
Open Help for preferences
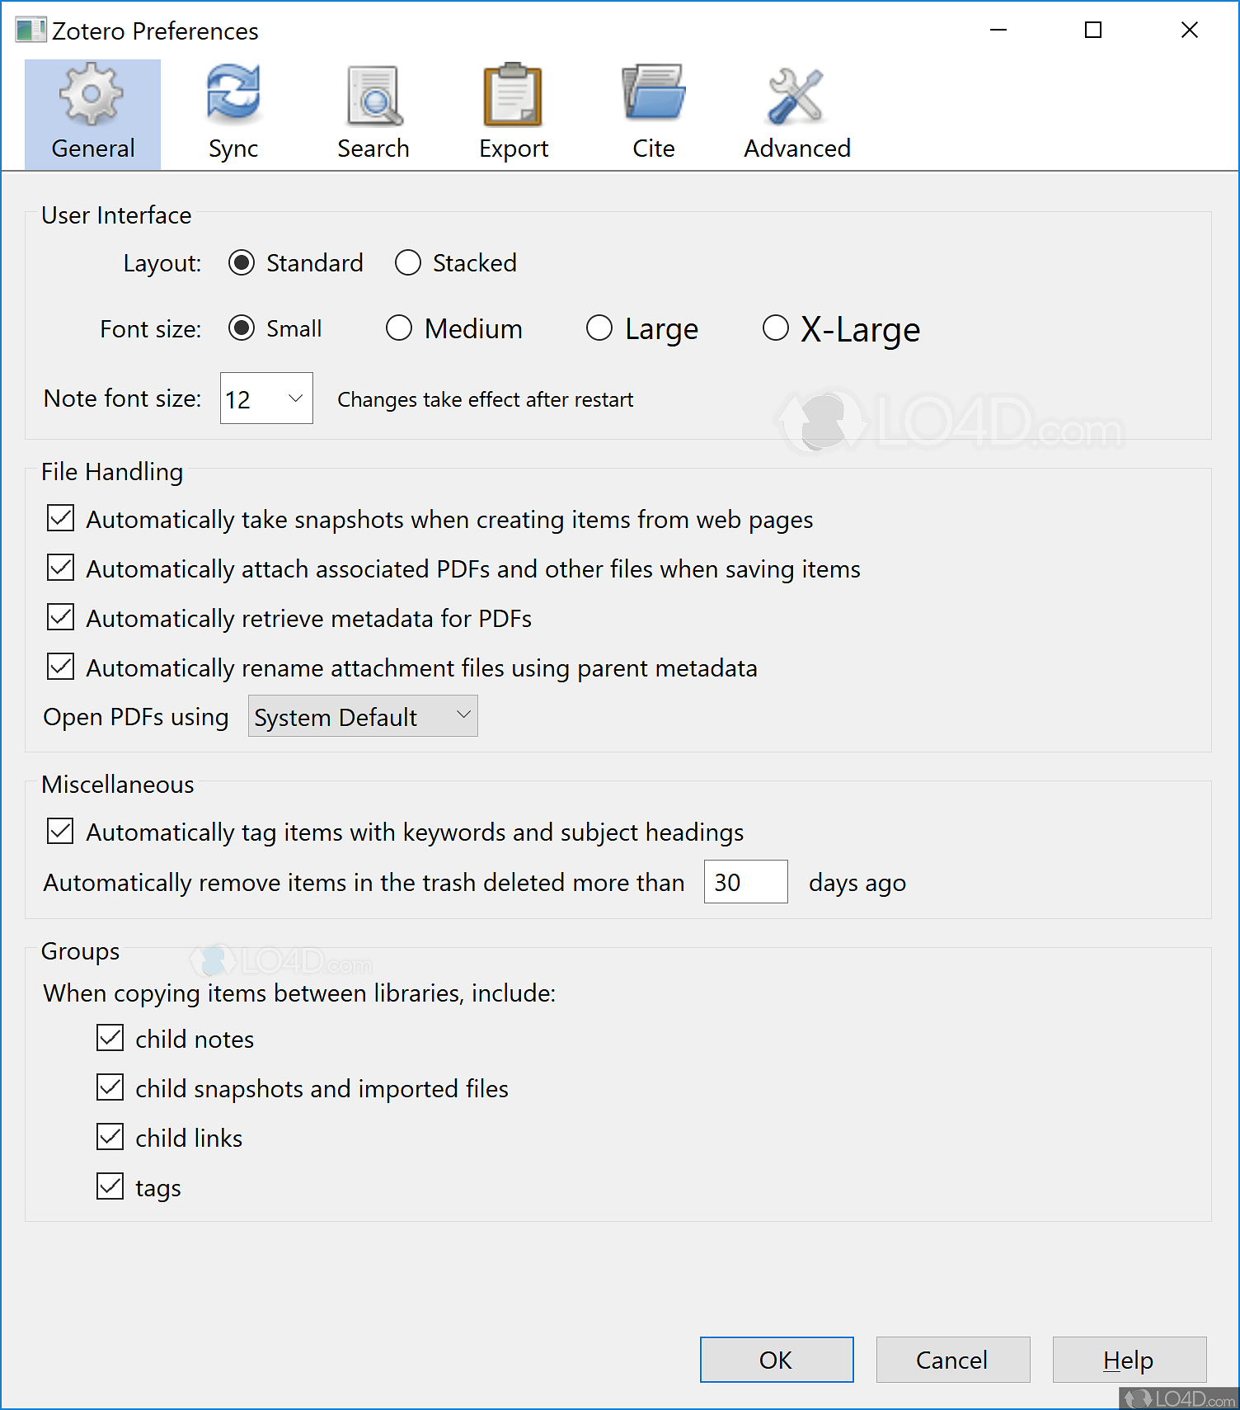[1130, 1360]
